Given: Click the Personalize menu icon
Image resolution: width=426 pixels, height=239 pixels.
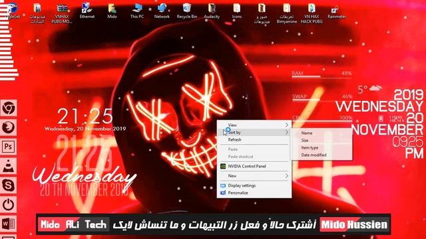Looking at the screenshot, I should (223, 193).
